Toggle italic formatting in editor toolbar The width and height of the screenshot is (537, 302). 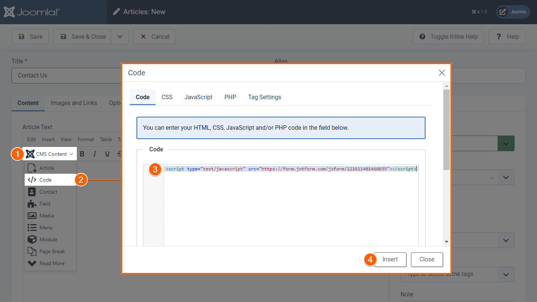click(95, 154)
